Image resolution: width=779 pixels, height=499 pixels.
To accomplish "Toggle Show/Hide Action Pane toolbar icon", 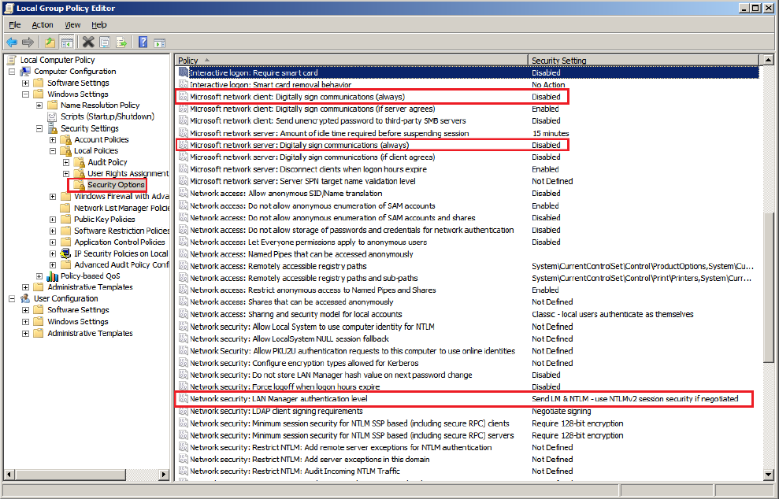I will (x=159, y=43).
